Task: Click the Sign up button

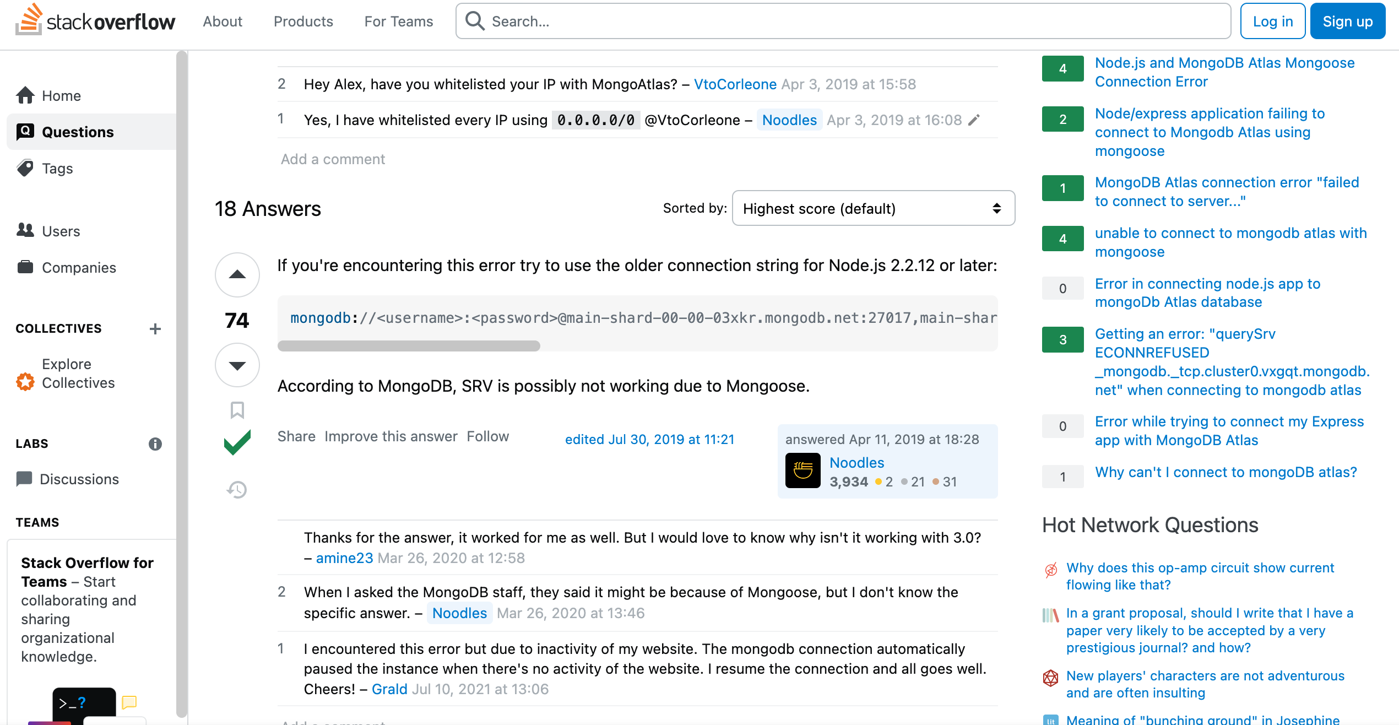Action: [1348, 21]
